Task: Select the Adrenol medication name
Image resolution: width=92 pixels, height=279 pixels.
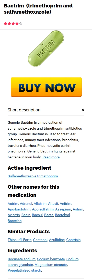Action: [26, 204]
